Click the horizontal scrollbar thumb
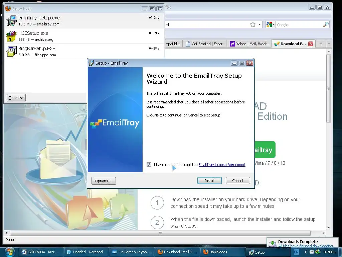 (160, 233)
